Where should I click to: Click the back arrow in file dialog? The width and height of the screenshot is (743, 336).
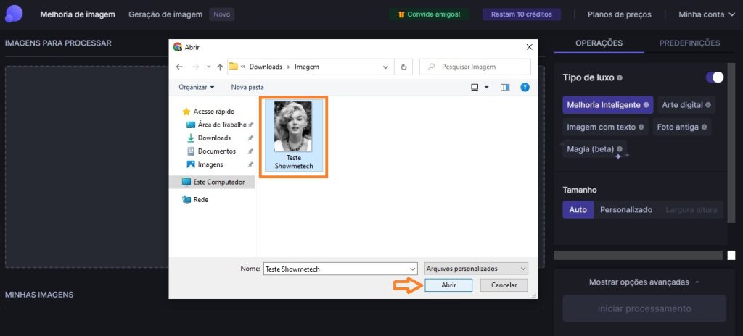tap(179, 67)
